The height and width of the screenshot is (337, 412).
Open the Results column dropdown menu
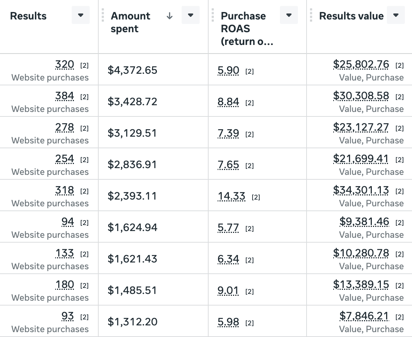tap(81, 15)
